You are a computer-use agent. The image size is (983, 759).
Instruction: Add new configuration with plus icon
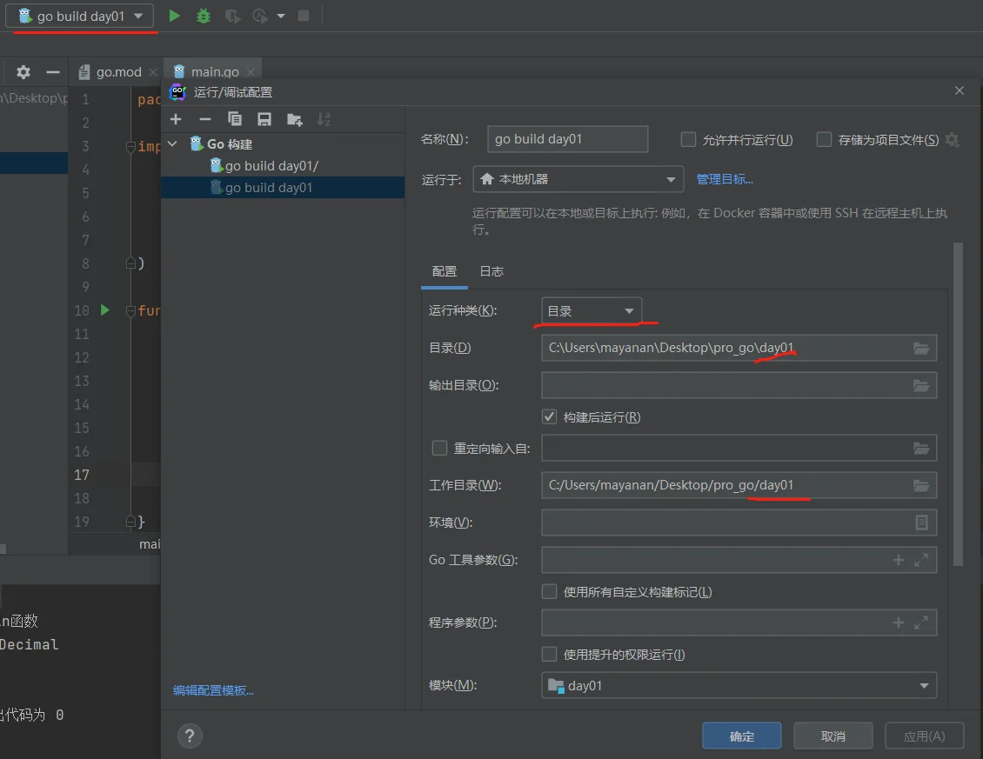tap(176, 119)
